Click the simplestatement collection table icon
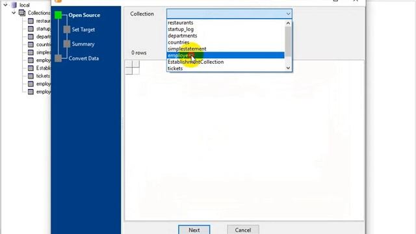The image size is (416, 234). 31,52
